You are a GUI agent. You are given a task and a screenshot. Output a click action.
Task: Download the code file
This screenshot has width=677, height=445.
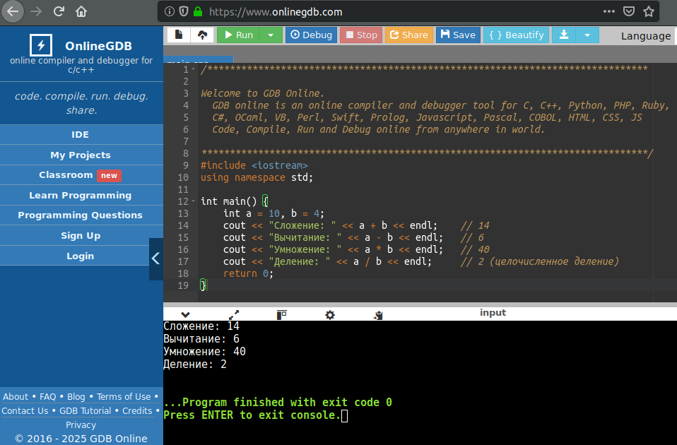tap(564, 35)
